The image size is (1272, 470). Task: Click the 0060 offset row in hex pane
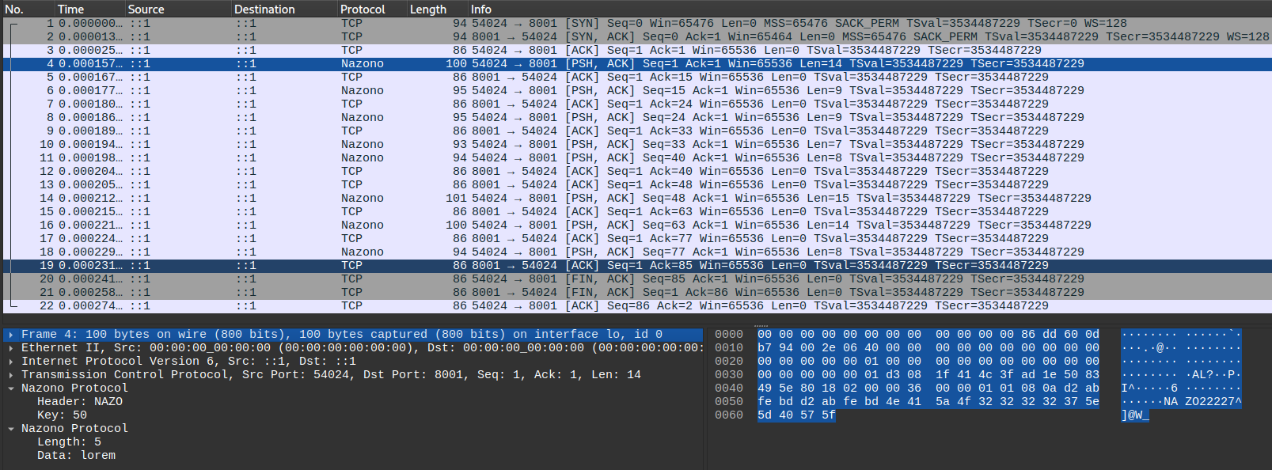click(728, 415)
